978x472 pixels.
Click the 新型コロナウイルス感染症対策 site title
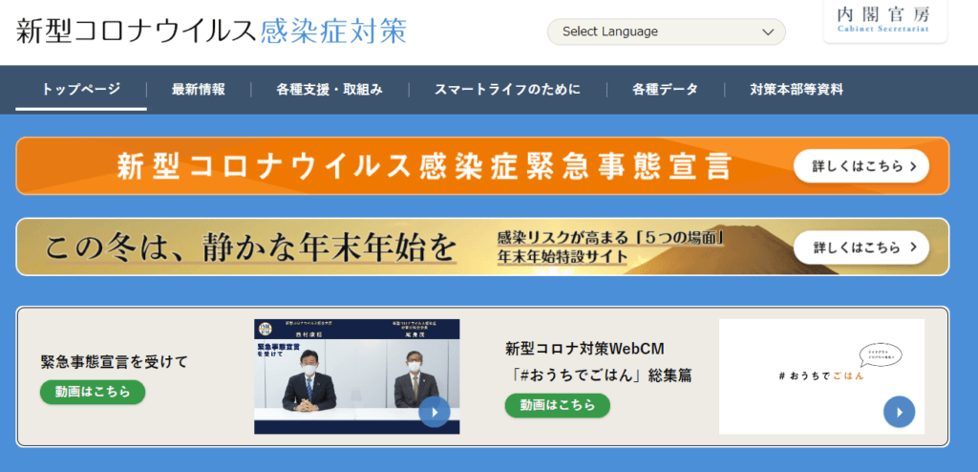pos(211,31)
